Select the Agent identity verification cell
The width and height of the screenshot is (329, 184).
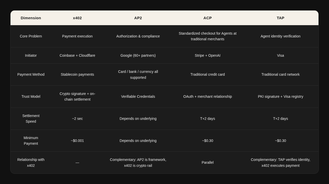tap(280, 36)
